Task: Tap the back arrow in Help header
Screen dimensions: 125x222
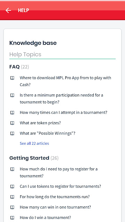Action: point(8,10)
